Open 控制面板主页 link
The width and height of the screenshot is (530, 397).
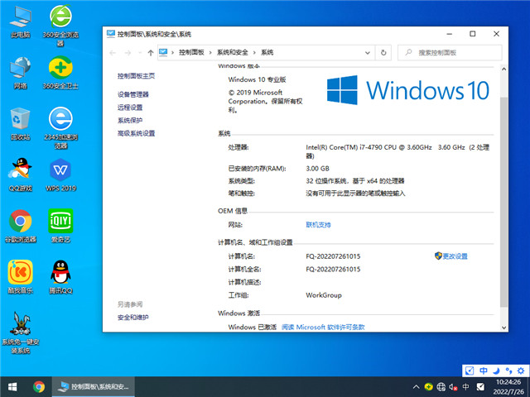pyautogui.click(x=136, y=76)
